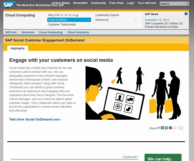Click Test drive Social OnDemand now
194x161 pixels.
tap(36, 119)
